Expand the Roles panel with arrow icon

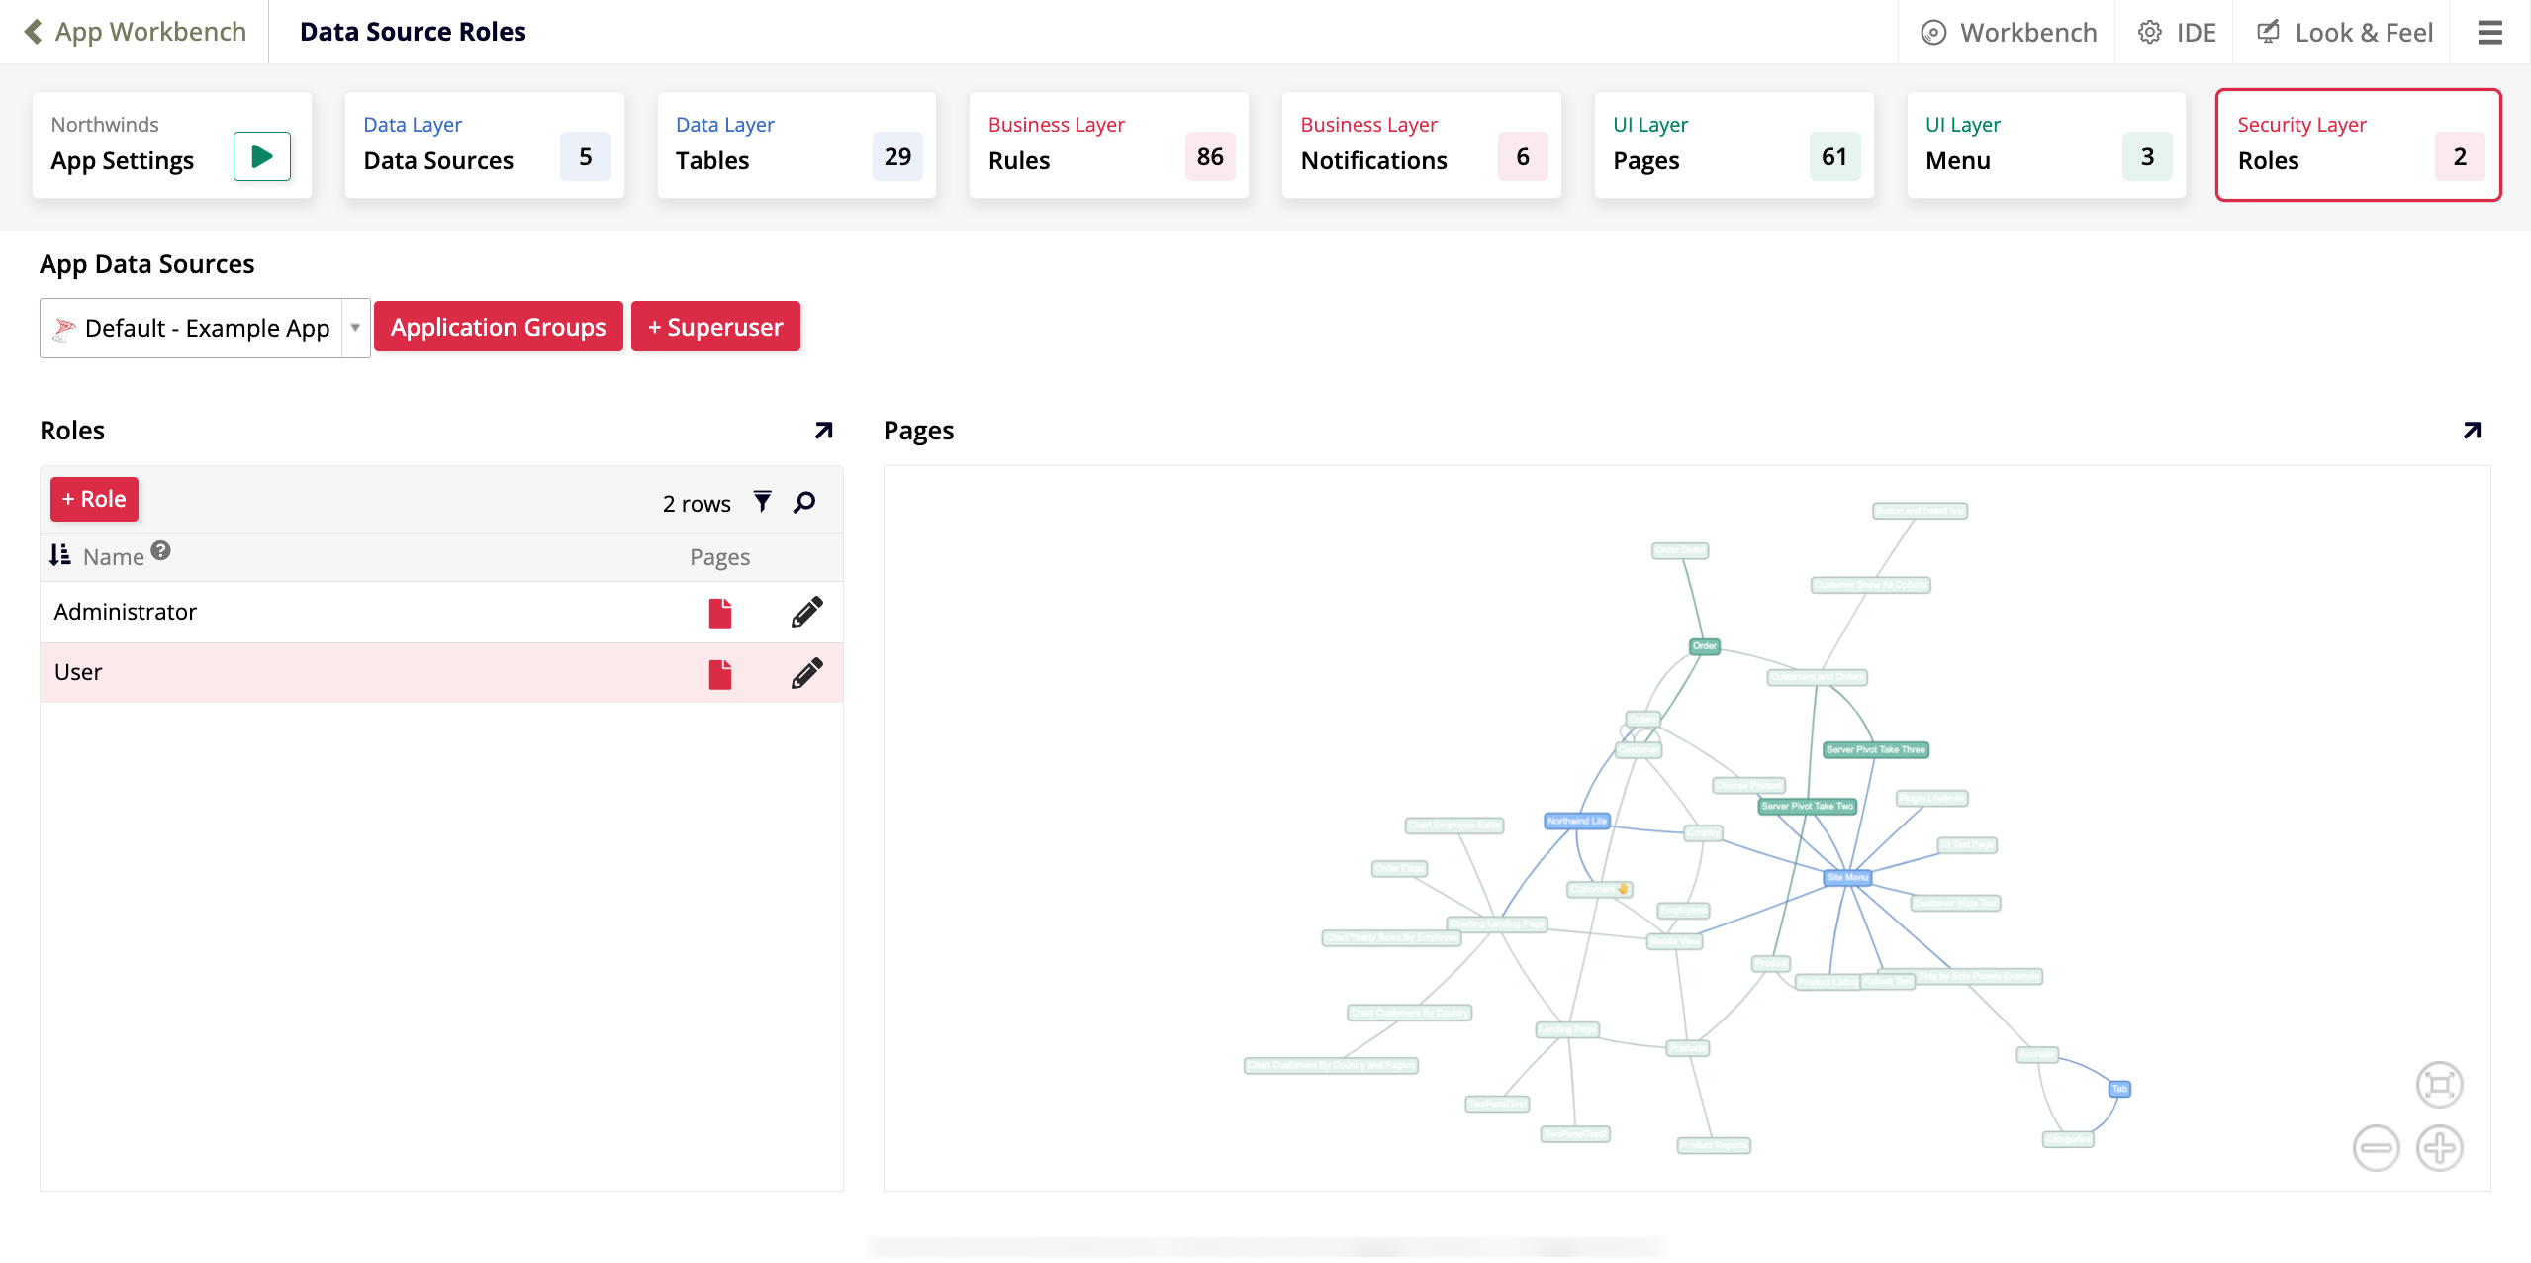[x=823, y=431]
